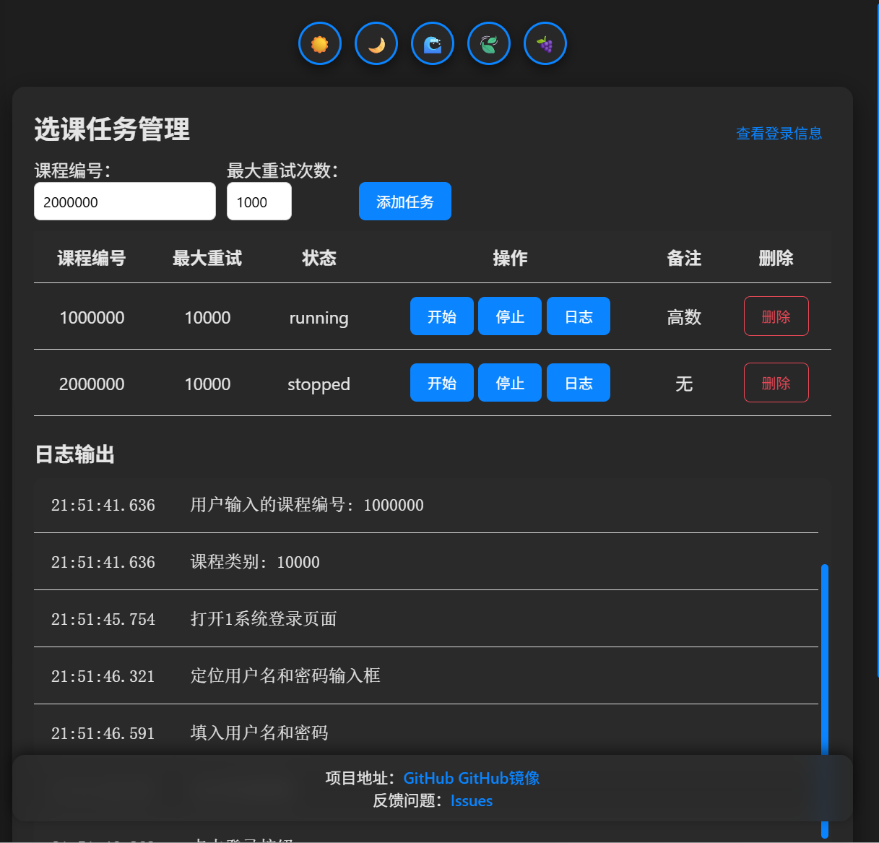Click the 状态 column header
The image size is (879, 843).
(319, 258)
